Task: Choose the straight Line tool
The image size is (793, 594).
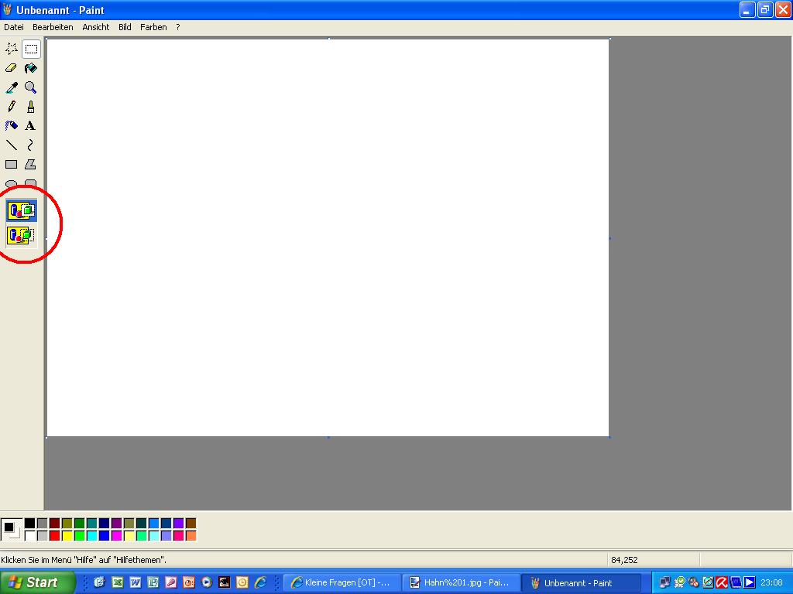Action: point(11,145)
